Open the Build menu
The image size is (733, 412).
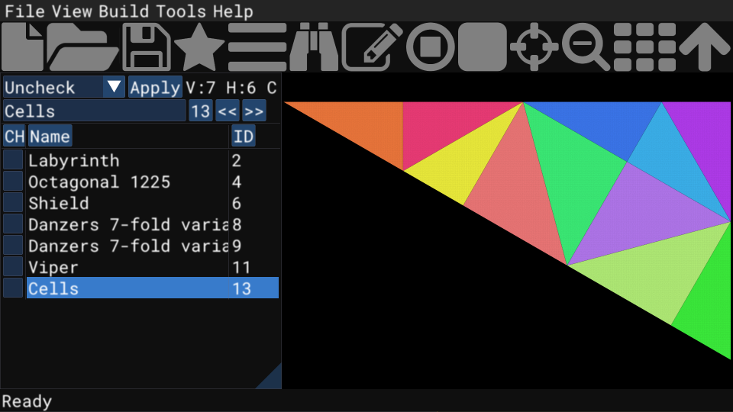click(x=125, y=11)
